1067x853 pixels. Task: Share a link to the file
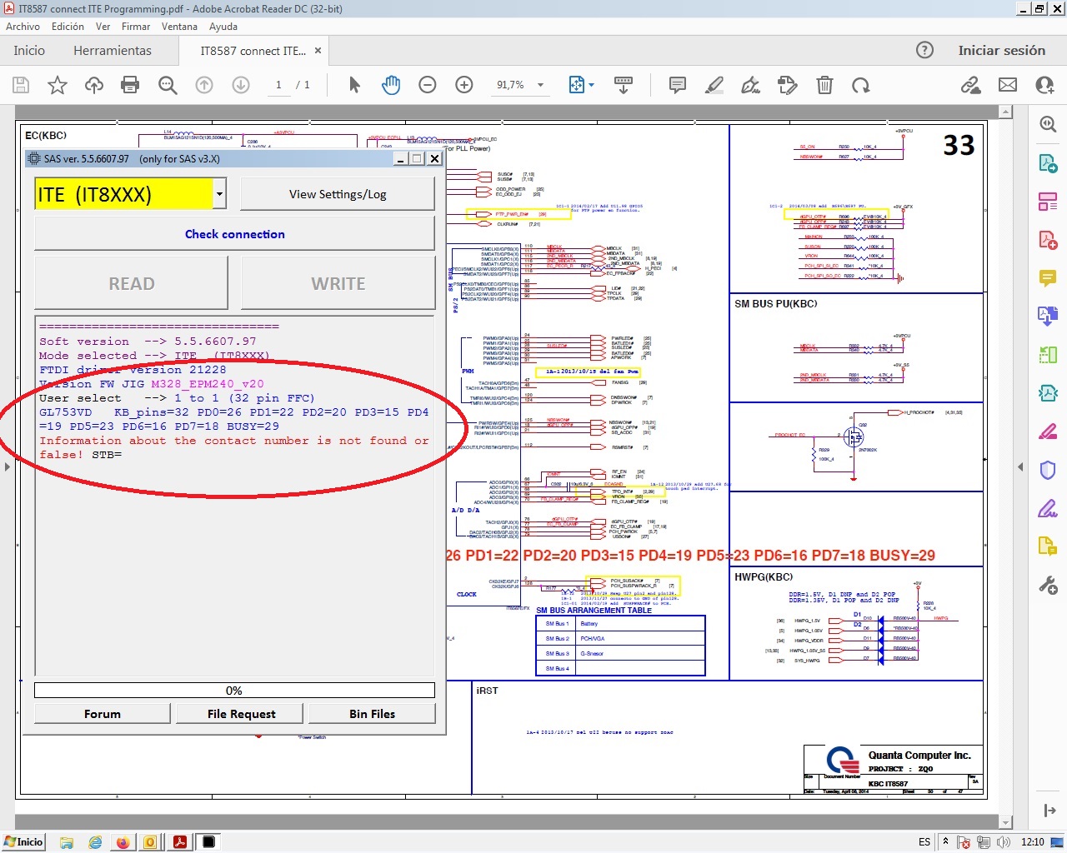tap(971, 85)
